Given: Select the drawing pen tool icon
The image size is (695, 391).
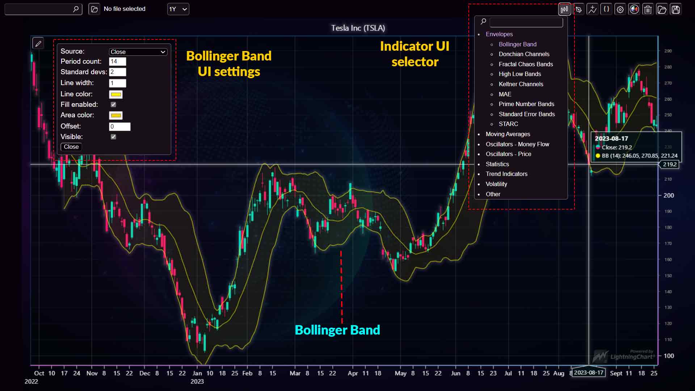Looking at the screenshot, I should [578, 9].
